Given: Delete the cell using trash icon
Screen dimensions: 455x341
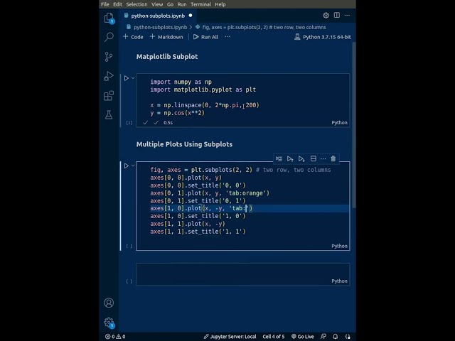Looking at the screenshot, I should (x=333, y=158).
